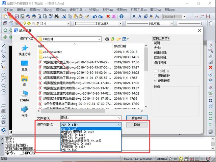Click the Libraries (库) shortcut
This screenshot has width=216, height=162.
(25, 81)
